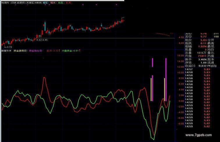Viewport: 220px width, 142px height.
Task: Click the 最高 label
Action: click(x=211, y=43)
